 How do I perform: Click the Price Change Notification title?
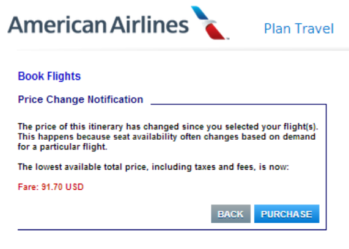click(x=80, y=99)
